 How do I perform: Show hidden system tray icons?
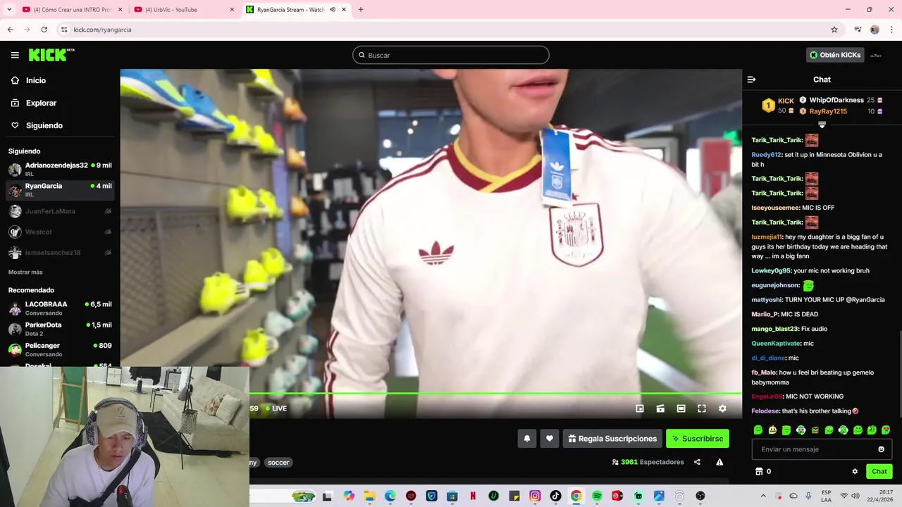coord(763,496)
